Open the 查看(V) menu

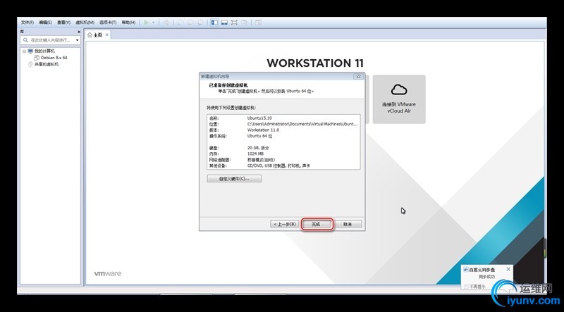click(63, 23)
